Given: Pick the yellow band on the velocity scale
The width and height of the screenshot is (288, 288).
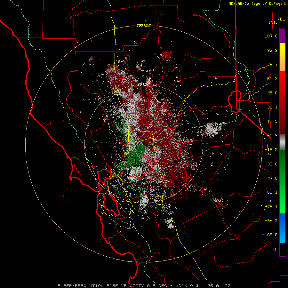Looking at the screenshot, I should click(283, 52).
